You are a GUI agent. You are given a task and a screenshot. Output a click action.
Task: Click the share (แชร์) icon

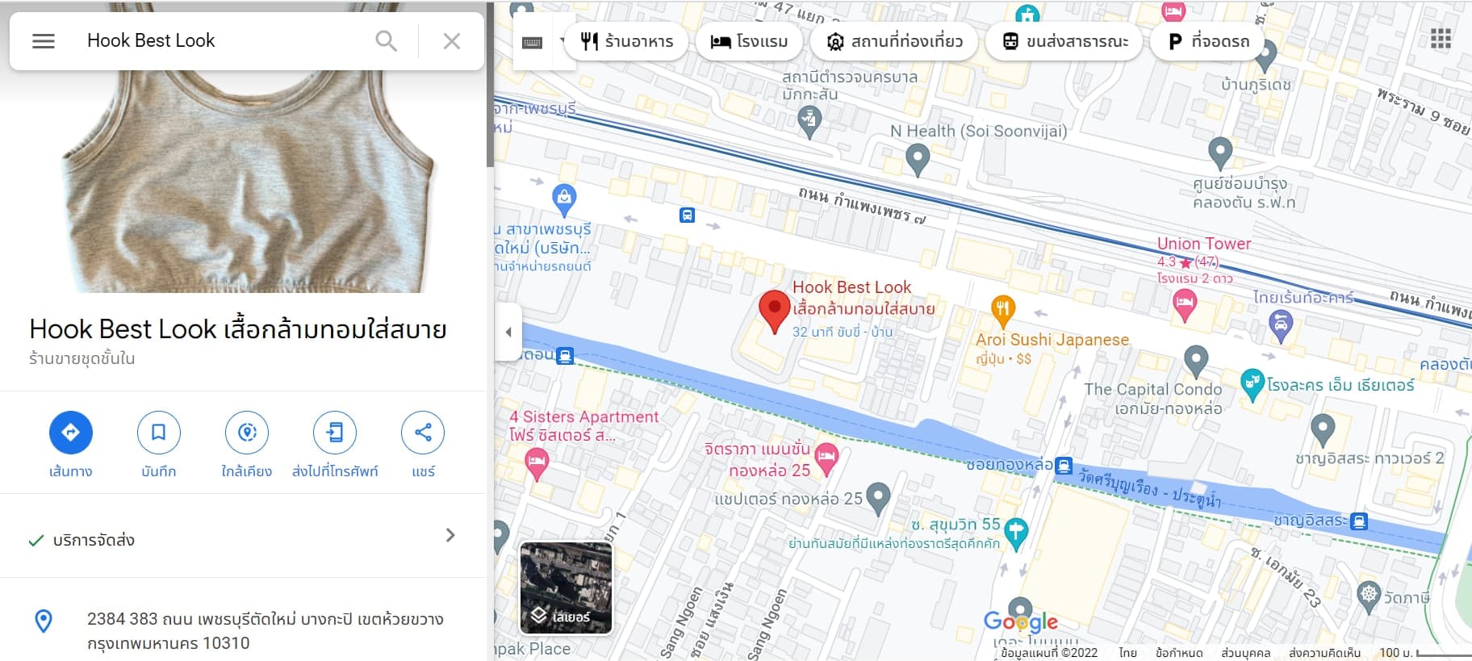(423, 433)
